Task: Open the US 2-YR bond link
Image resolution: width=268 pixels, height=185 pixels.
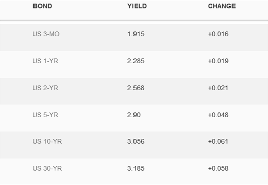Action: (x=46, y=88)
